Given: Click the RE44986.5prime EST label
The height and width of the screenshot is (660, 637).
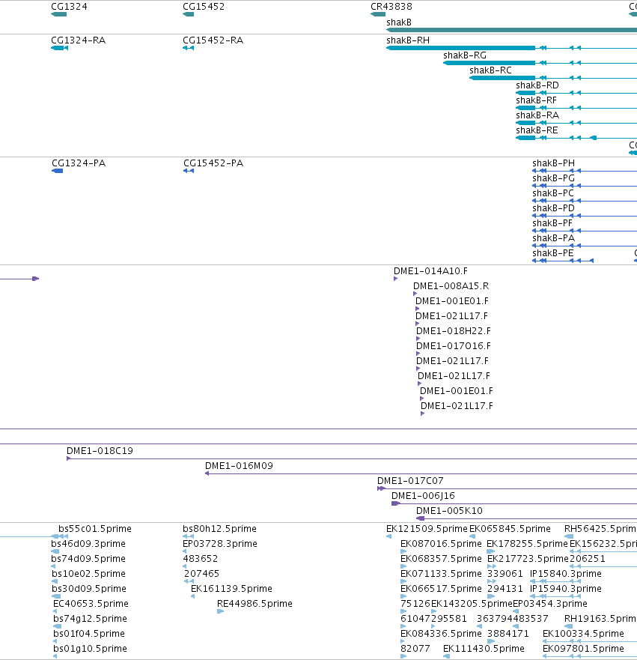Looking at the screenshot, I should click(255, 604).
